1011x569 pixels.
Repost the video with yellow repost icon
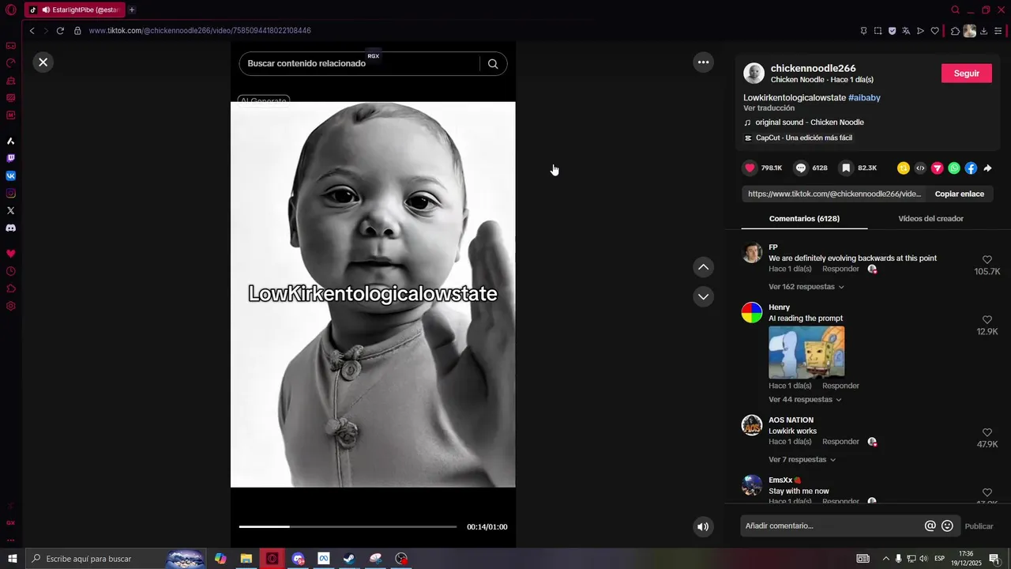click(904, 168)
